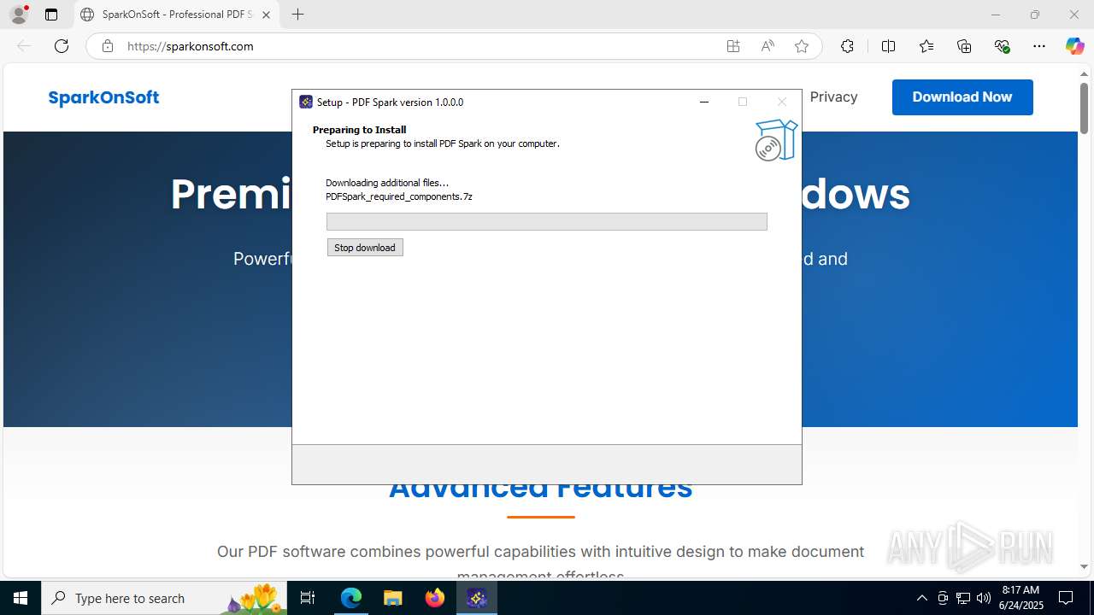Screen dimensions: 1094x615
Task: Refresh the current page
Action: click(62, 46)
